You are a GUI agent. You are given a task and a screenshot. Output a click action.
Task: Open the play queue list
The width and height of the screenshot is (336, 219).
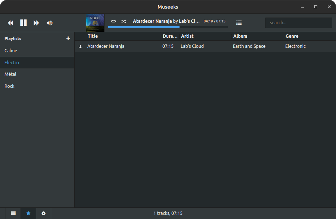pyautogui.click(x=239, y=23)
